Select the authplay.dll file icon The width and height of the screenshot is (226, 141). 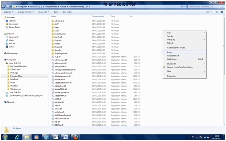[53, 112]
